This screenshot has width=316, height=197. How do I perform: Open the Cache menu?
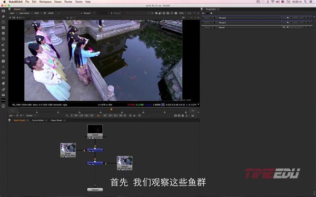click(79, 2)
